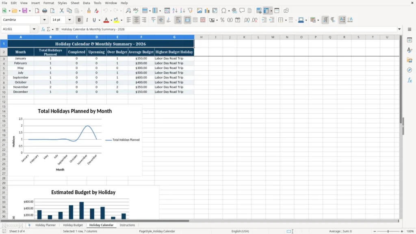Click Sort Ascending icon
This screenshot has width=416, height=234.
[175, 11]
